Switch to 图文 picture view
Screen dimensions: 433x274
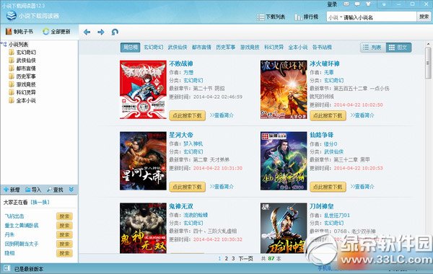click(398, 48)
